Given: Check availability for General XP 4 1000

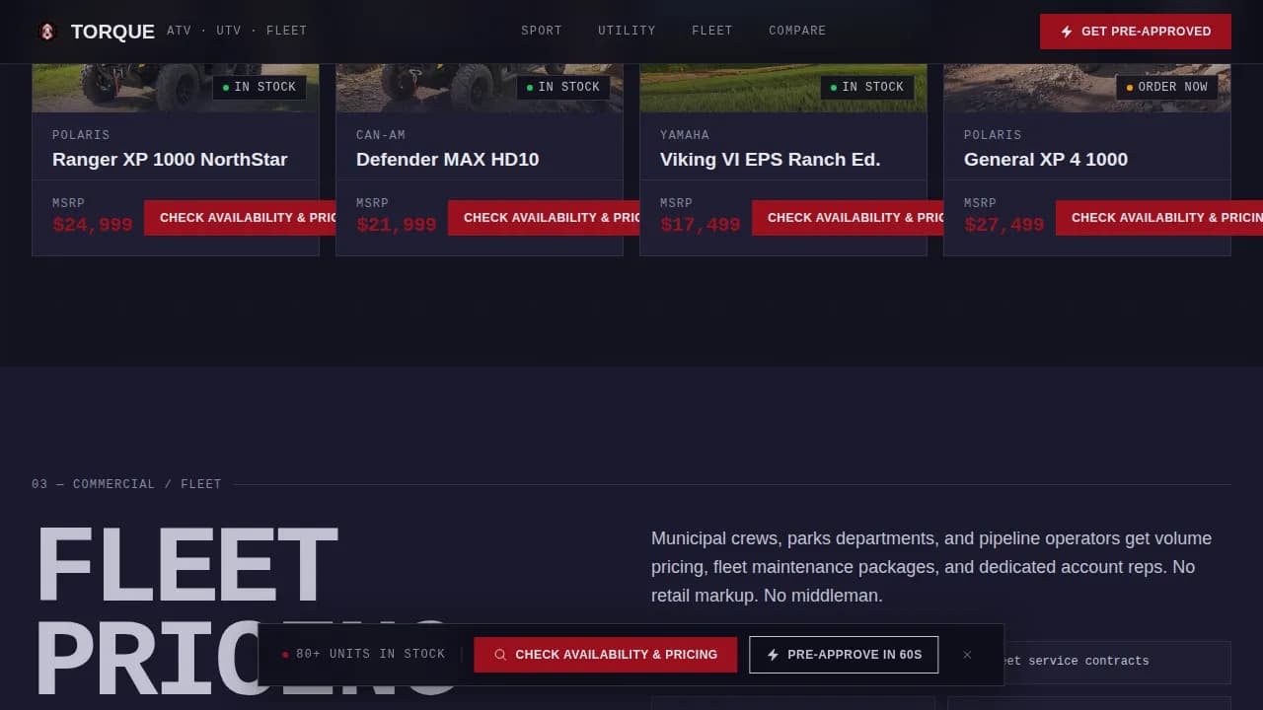Looking at the screenshot, I should (x=1159, y=217).
